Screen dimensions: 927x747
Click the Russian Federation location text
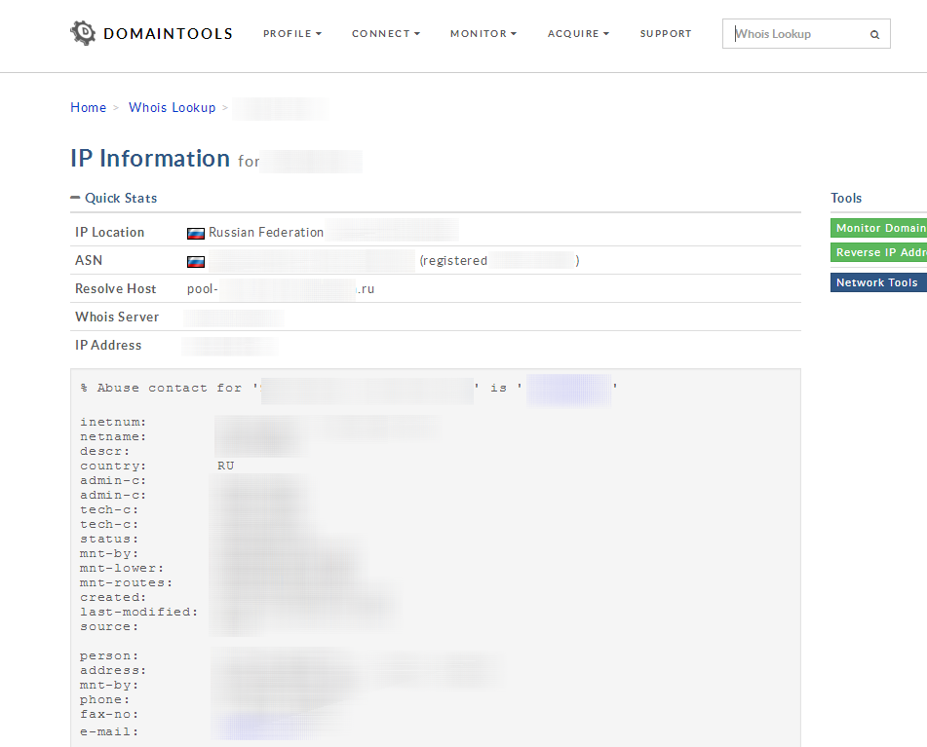click(266, 232)
